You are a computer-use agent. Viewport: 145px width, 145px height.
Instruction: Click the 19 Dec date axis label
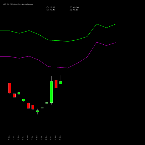click(41, 138)
